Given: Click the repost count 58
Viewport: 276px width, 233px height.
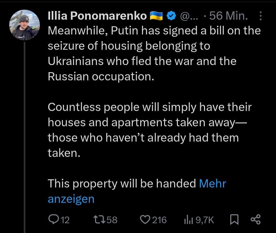Looking at the screenshot, I should tap(112, 220).
